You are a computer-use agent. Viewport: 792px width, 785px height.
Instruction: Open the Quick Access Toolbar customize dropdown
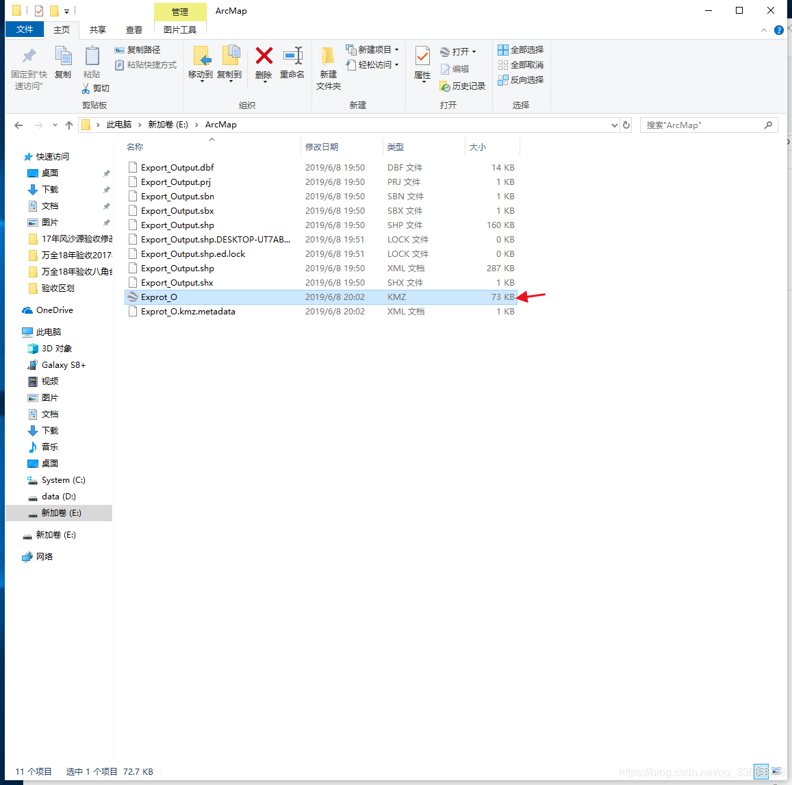point(66,11)
